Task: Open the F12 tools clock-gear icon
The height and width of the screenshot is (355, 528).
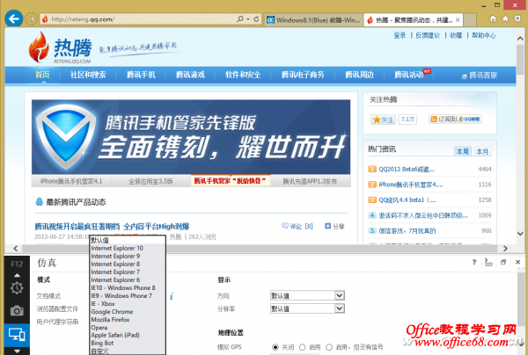Action: tap(17, 288)
